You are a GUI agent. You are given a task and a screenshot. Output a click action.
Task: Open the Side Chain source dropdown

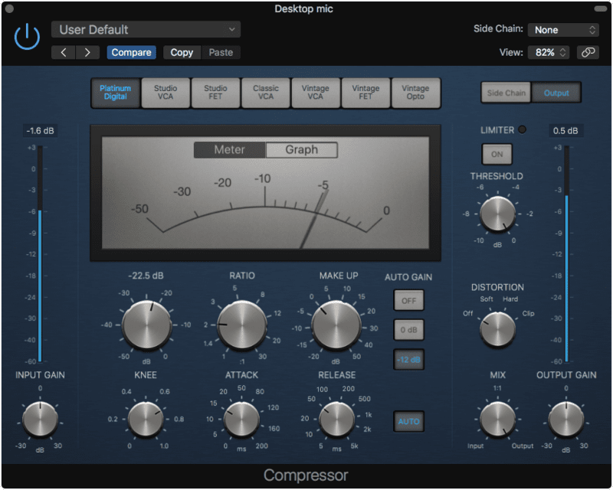pyautogui.click(x=564, y=30)
